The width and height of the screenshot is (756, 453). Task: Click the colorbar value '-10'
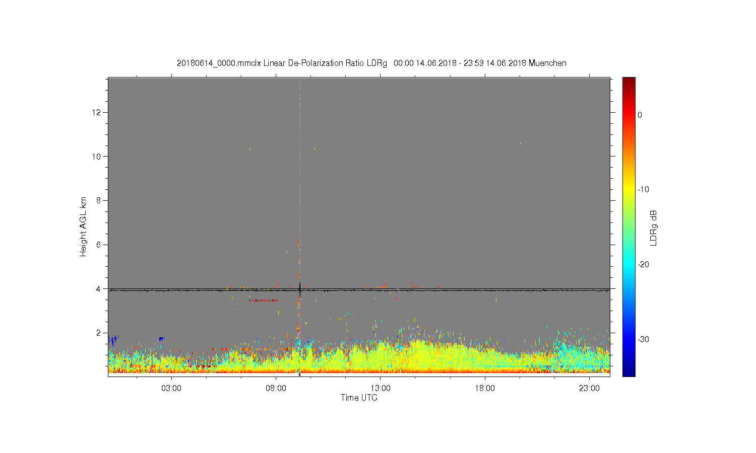643,190
